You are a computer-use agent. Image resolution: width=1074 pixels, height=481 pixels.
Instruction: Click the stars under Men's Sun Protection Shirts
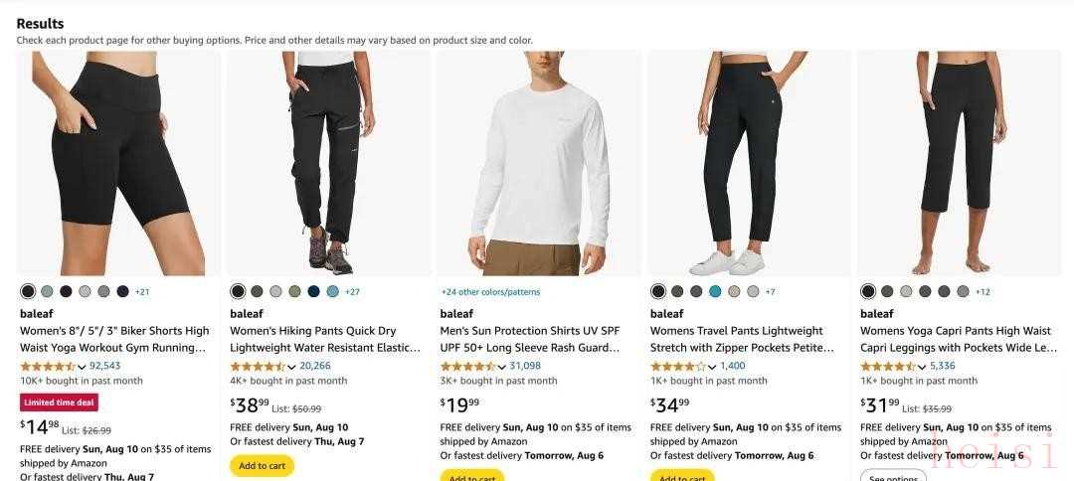tap(466, 367)
